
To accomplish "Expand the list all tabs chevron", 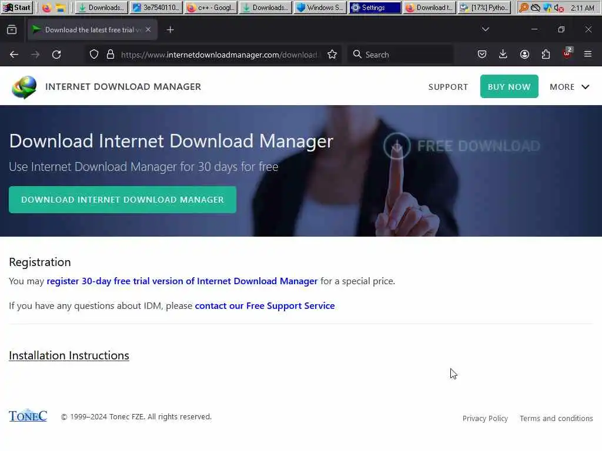I will 485,29.
